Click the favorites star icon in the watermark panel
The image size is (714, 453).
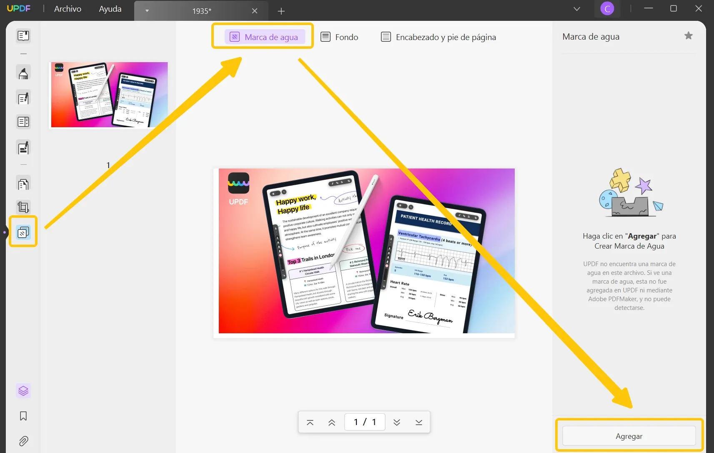689,36
